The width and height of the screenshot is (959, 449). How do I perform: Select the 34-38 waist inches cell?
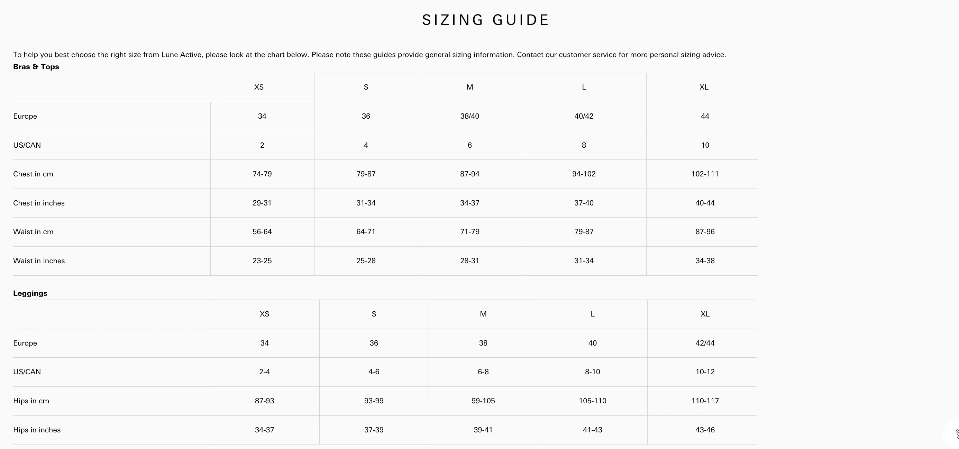point(705,260)
